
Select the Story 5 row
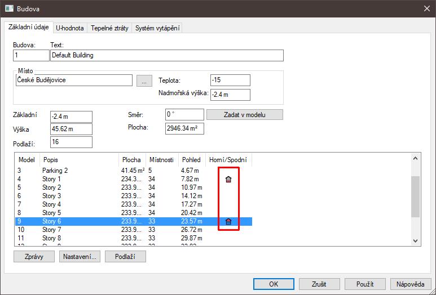[134, 213]
